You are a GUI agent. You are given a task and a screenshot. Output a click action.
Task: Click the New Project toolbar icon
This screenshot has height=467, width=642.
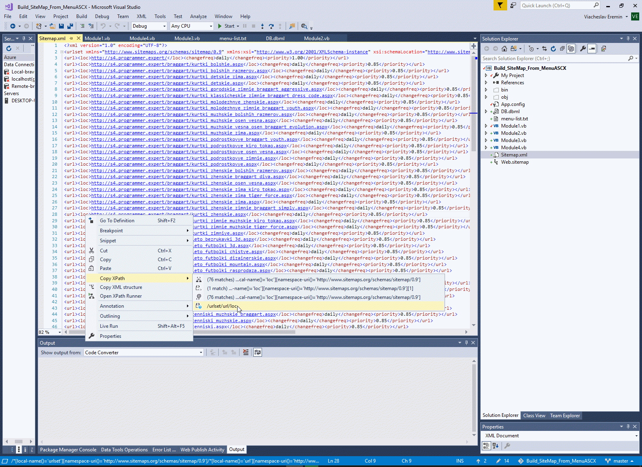pos(39,26)
